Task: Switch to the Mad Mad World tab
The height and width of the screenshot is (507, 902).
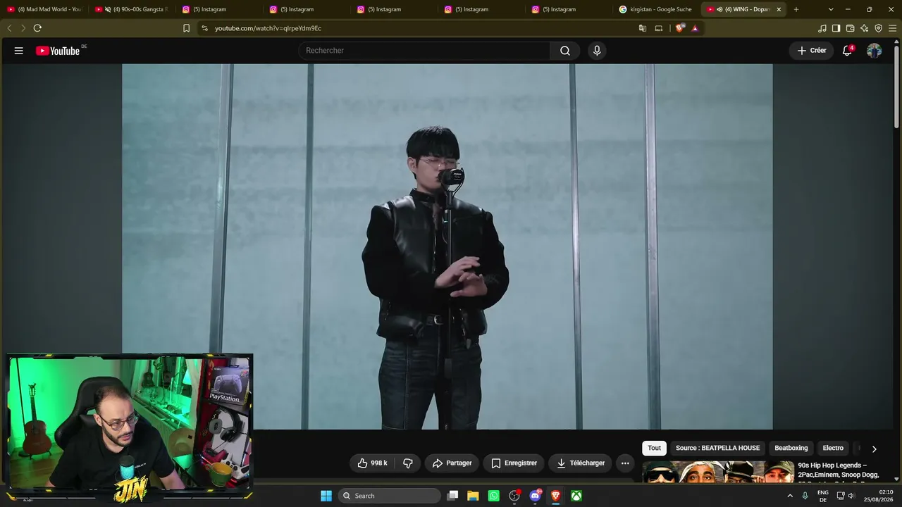Action: click(x=45, y=9)
